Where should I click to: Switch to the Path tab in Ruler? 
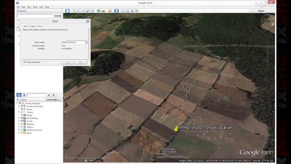[33, 26]
